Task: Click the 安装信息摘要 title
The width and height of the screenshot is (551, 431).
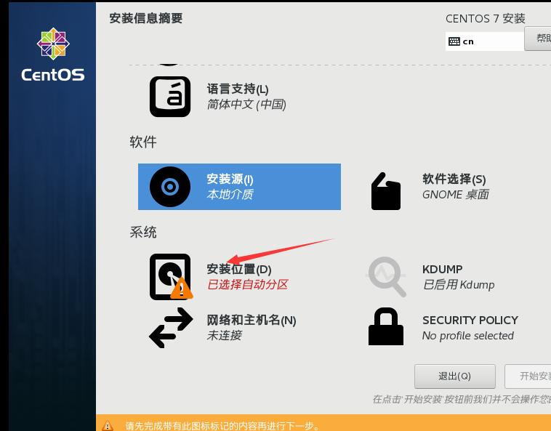Action: pyautogui.click(x=146, y=18)
